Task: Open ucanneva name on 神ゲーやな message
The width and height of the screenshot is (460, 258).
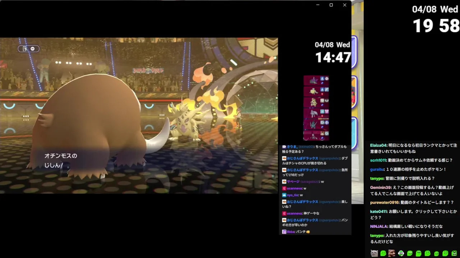Action: [x=294, y=214]
